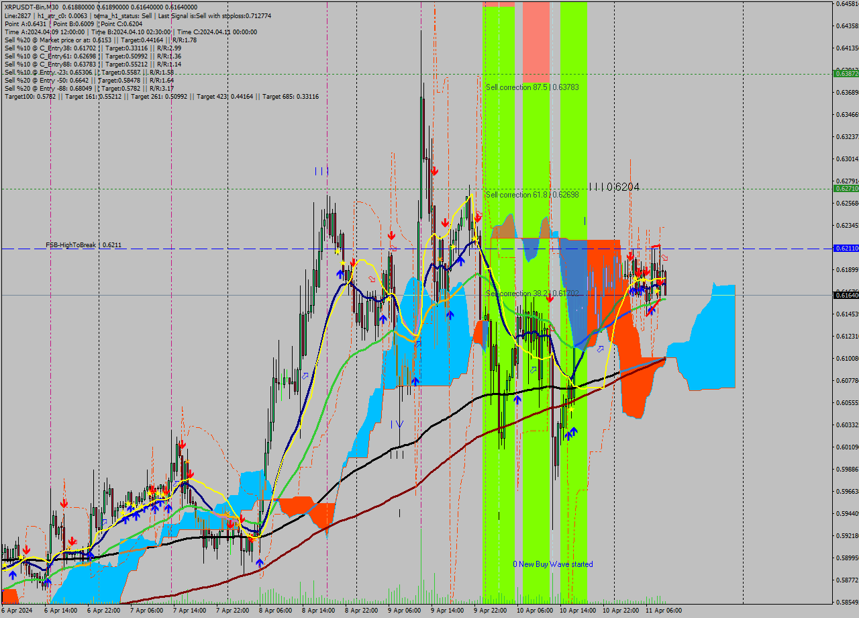Image resolution: width=859 pixels, height=618 pixels.
Task: Click the 7 Apr 14:00 time label
Action: (x=189, y=611)
